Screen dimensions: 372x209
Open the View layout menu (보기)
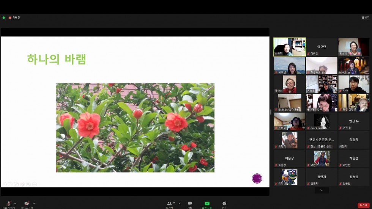[365, 17]
